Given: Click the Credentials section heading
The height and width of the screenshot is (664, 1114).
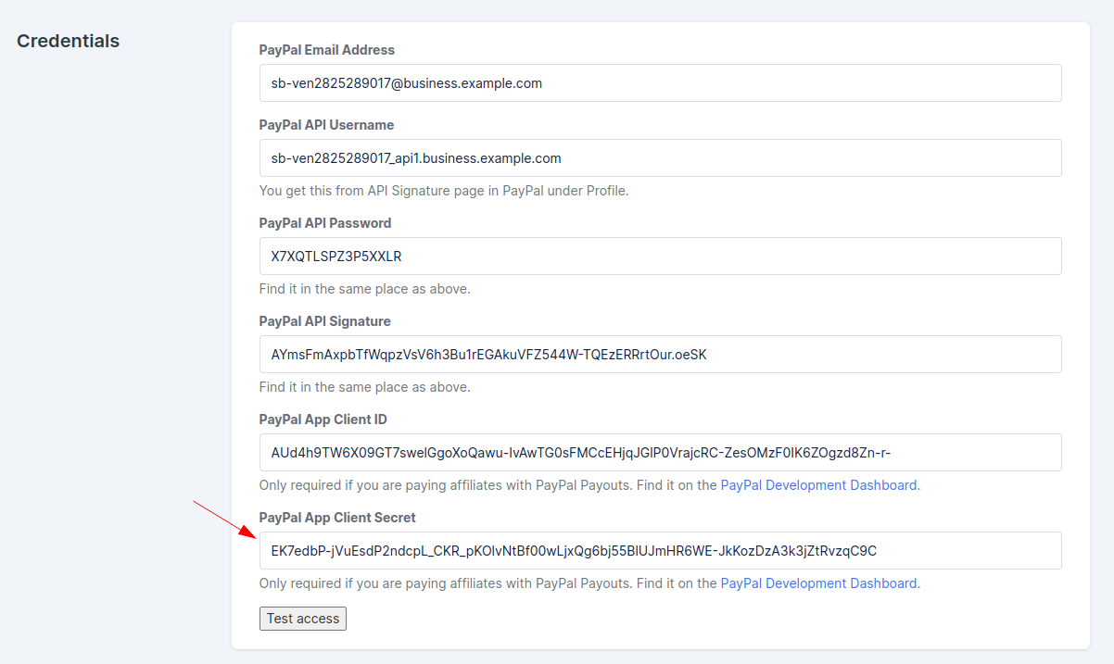Looking at the screenshot, I should pyautogui.click(x=69, y=41).
